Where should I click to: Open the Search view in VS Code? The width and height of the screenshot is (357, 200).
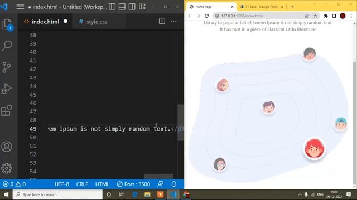[x=7, y=46]
